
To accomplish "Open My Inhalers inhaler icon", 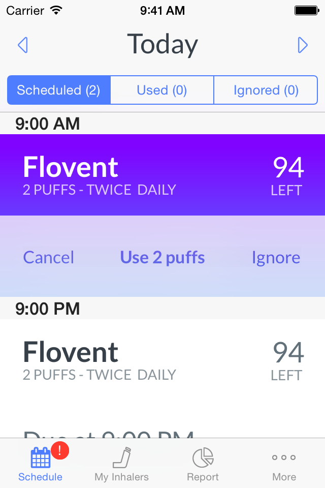I will pos(121,457).
